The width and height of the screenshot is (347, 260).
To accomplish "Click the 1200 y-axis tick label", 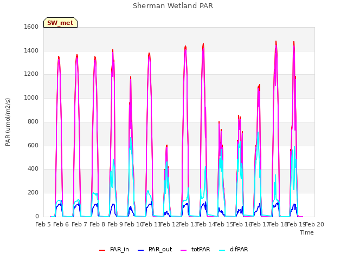I will pos(31,74).
